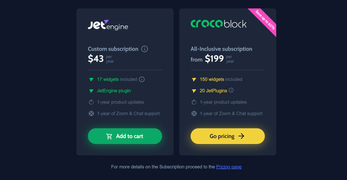Open info icon next to 17 widgets included
Screen dimensions: 347x180
[142, 79]
